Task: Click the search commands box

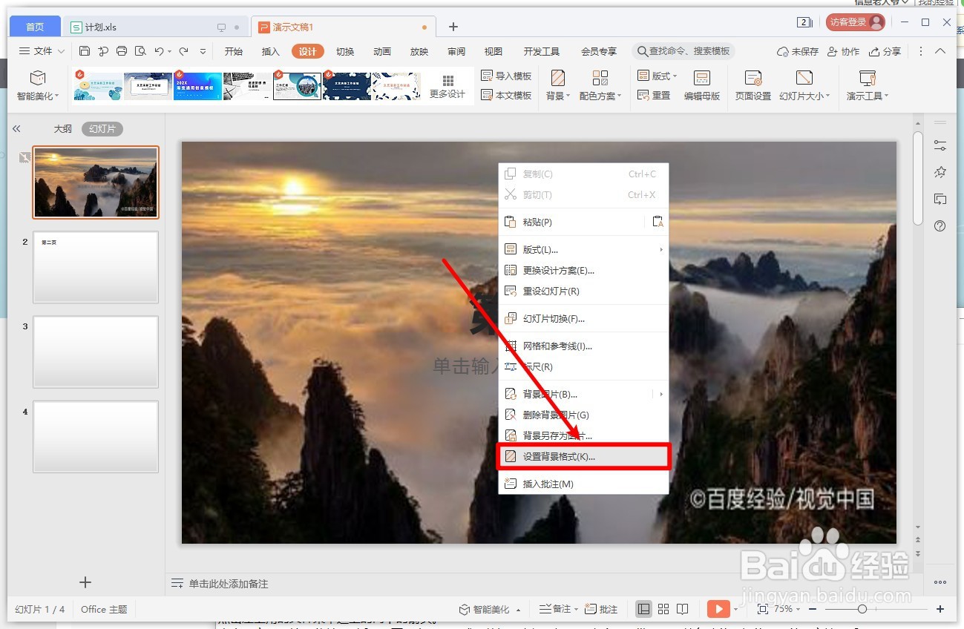Action: (x=684, y=51)
